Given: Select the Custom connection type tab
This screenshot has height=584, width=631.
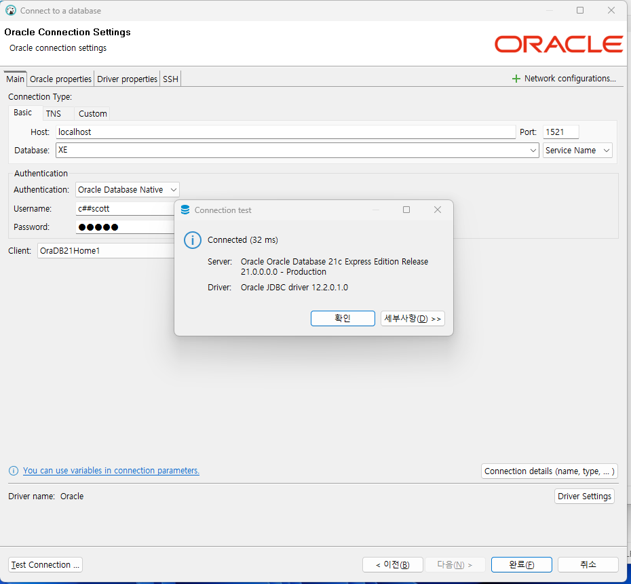Looking at the screenshot, I should coord(92,113).
